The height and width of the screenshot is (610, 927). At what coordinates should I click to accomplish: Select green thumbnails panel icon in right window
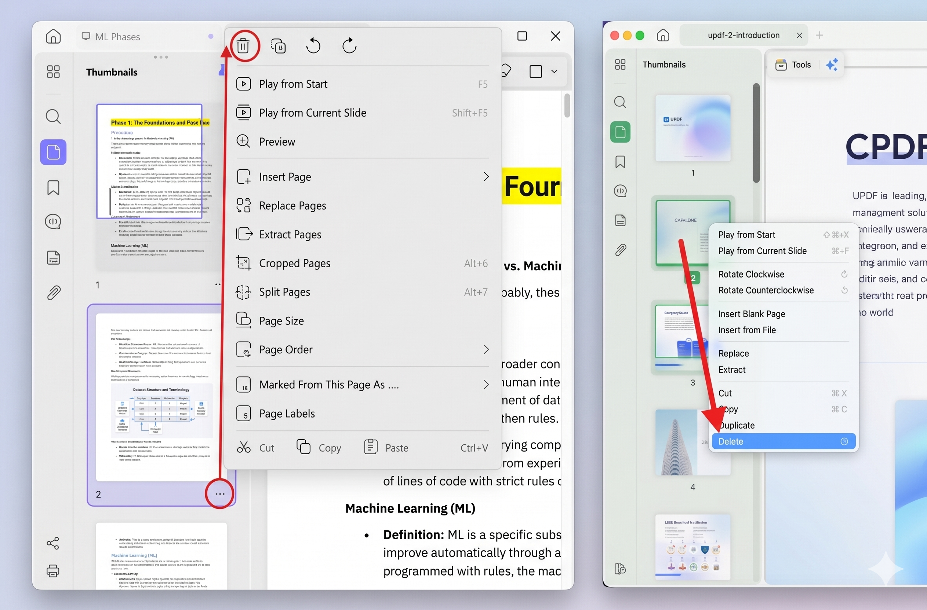(x=620, y=132)
